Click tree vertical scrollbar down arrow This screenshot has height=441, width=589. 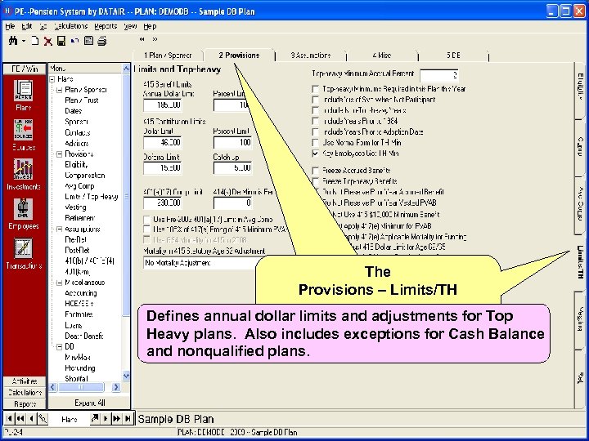pyautogui.click(x=126, y=376)
